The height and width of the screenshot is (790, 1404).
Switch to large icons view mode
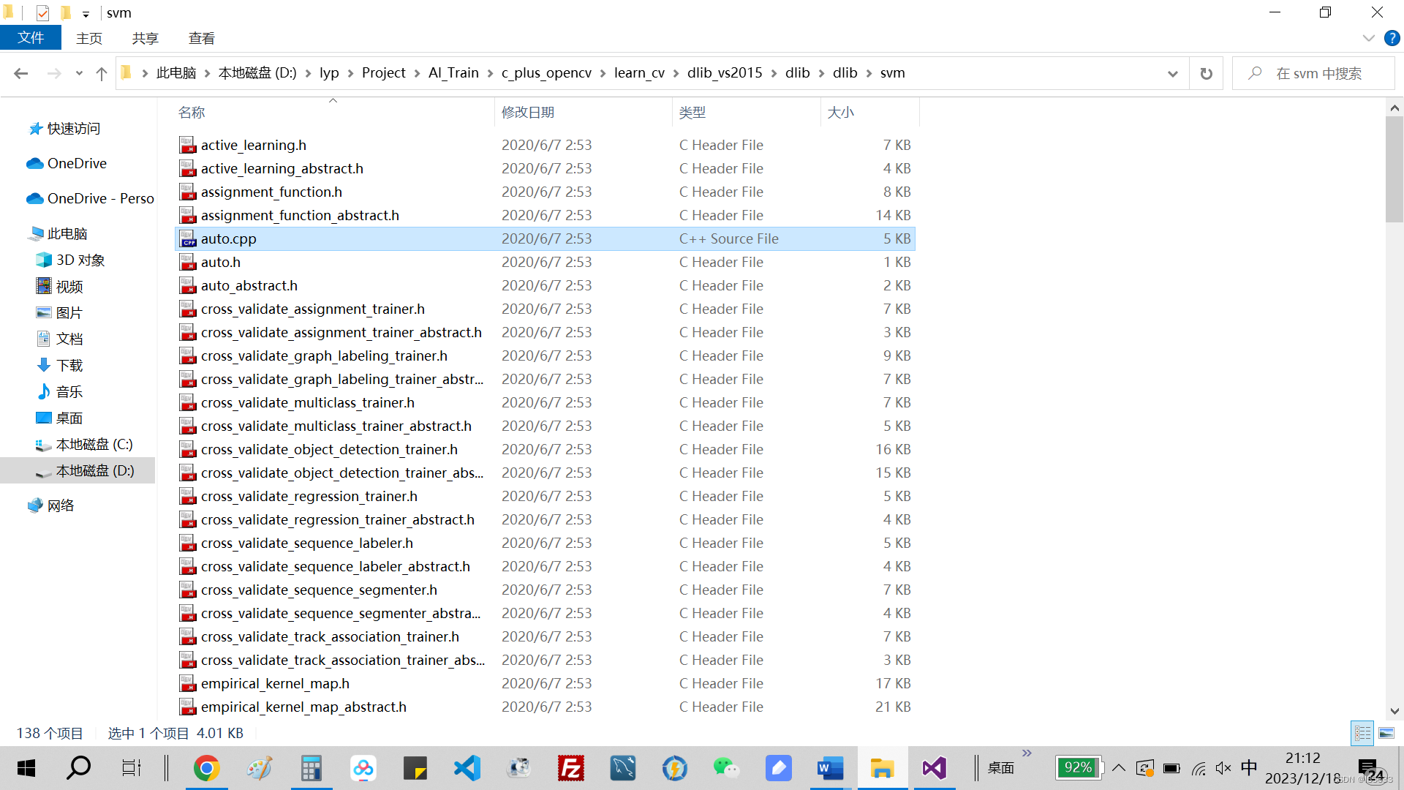[1386, 733]
